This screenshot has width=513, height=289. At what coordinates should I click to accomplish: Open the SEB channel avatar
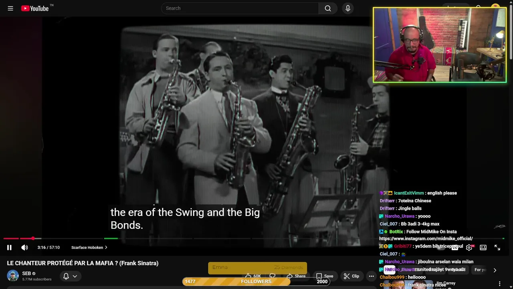[x=13, y=276]
